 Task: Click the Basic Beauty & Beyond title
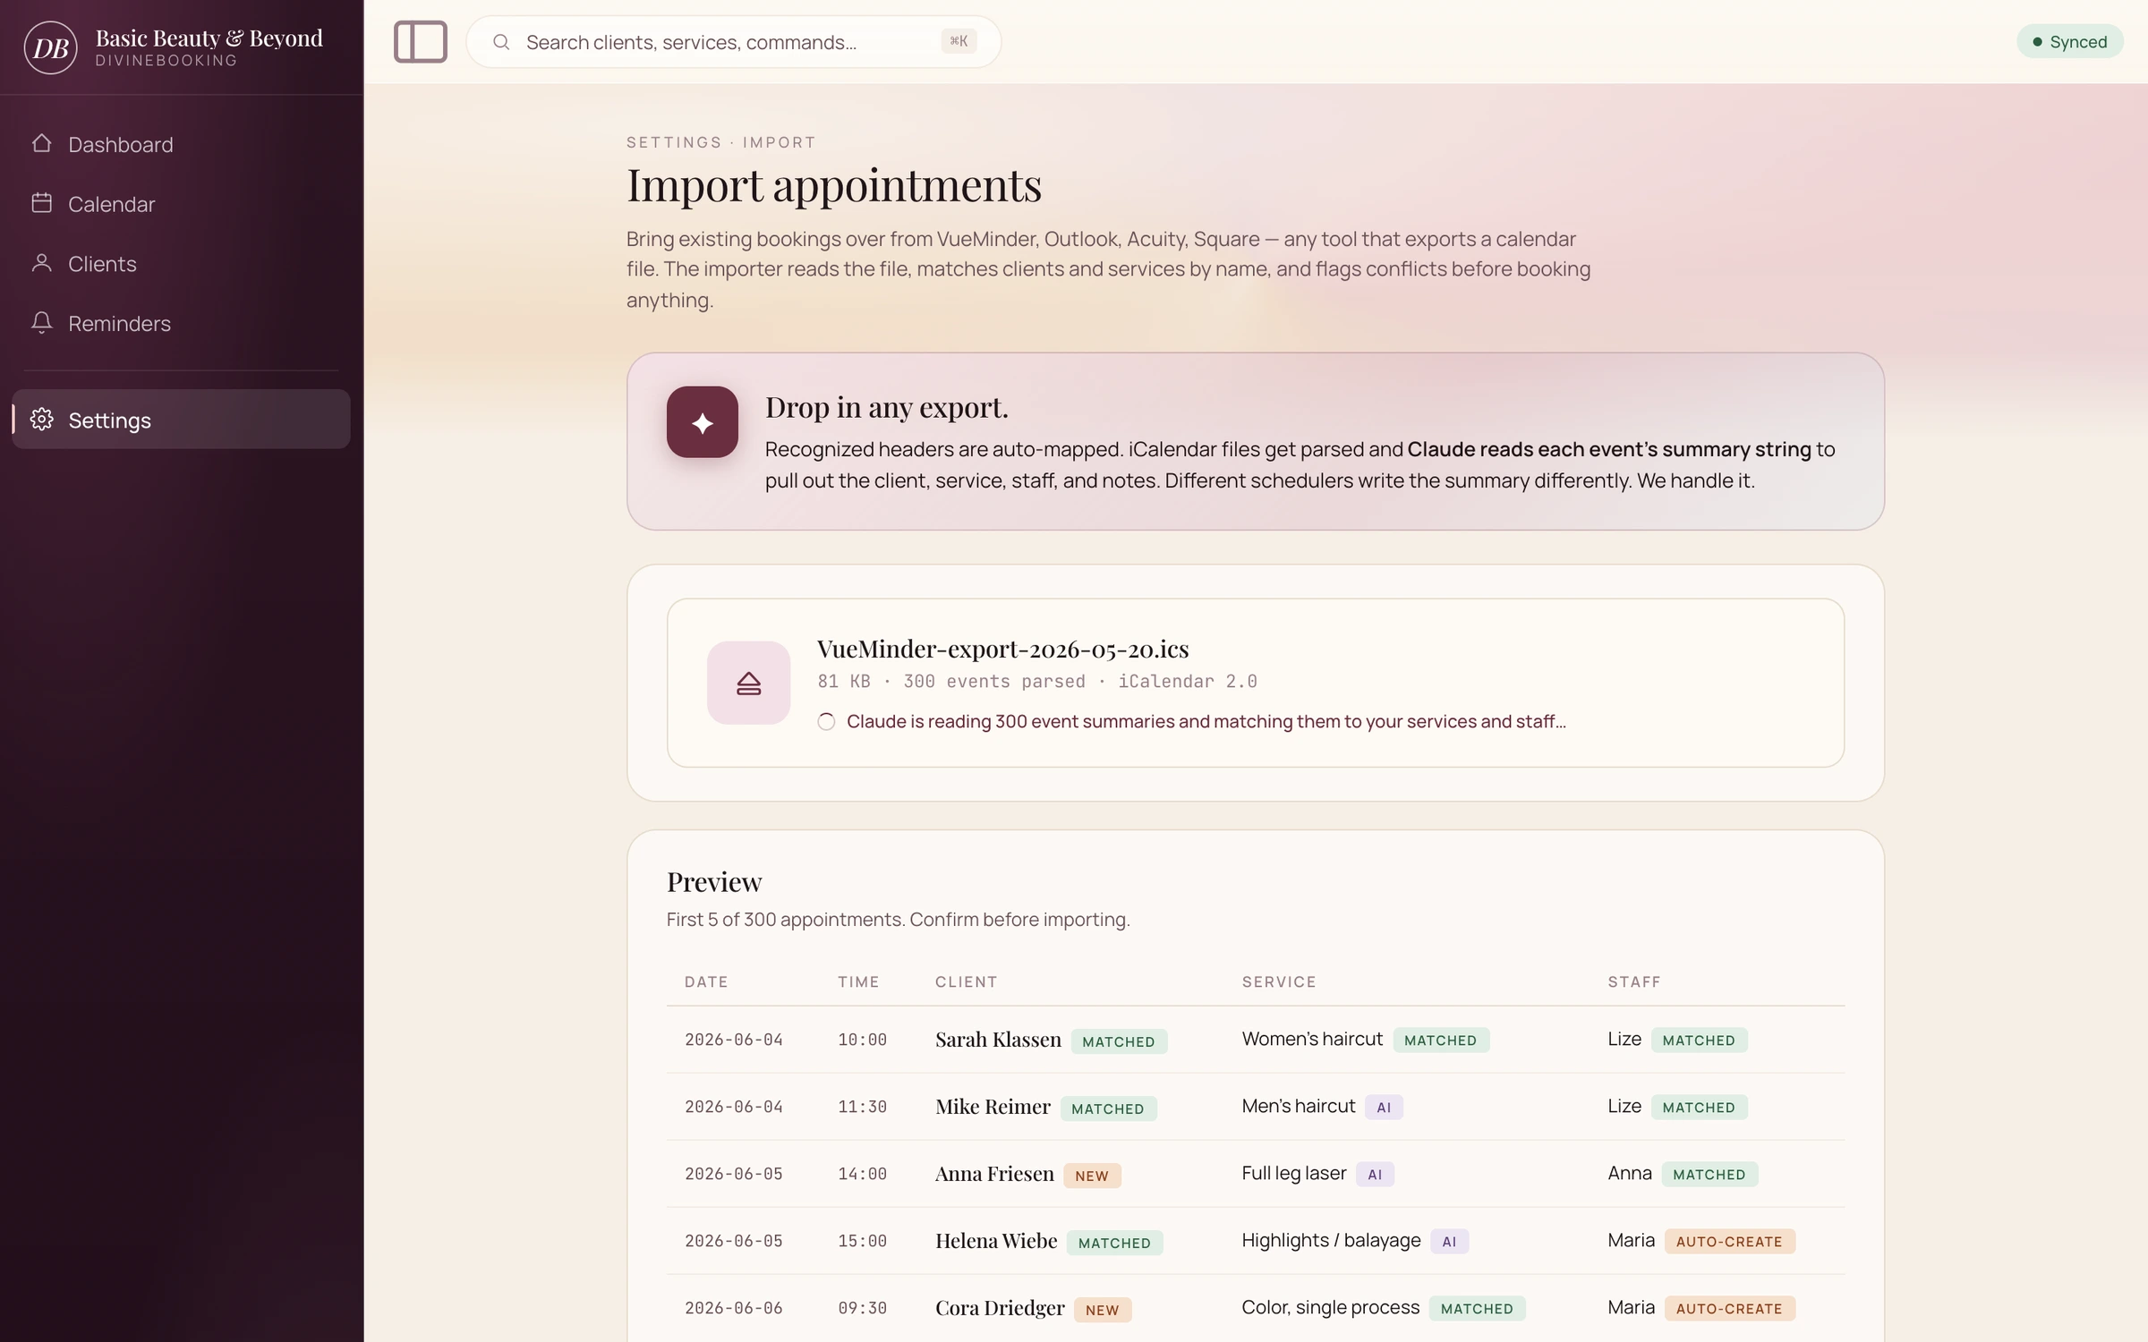tap(209, 38)
